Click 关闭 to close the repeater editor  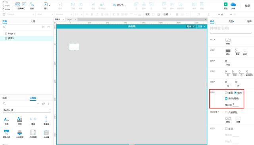pos(202,27)
